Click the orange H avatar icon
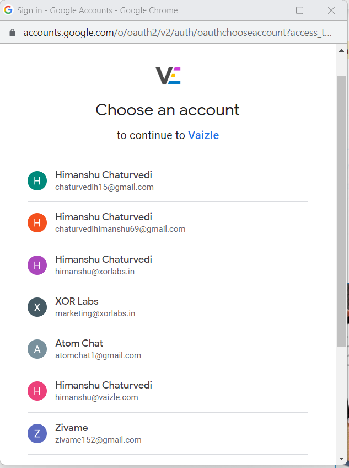This screenshot has height=468, width=349. coord(37,222)
